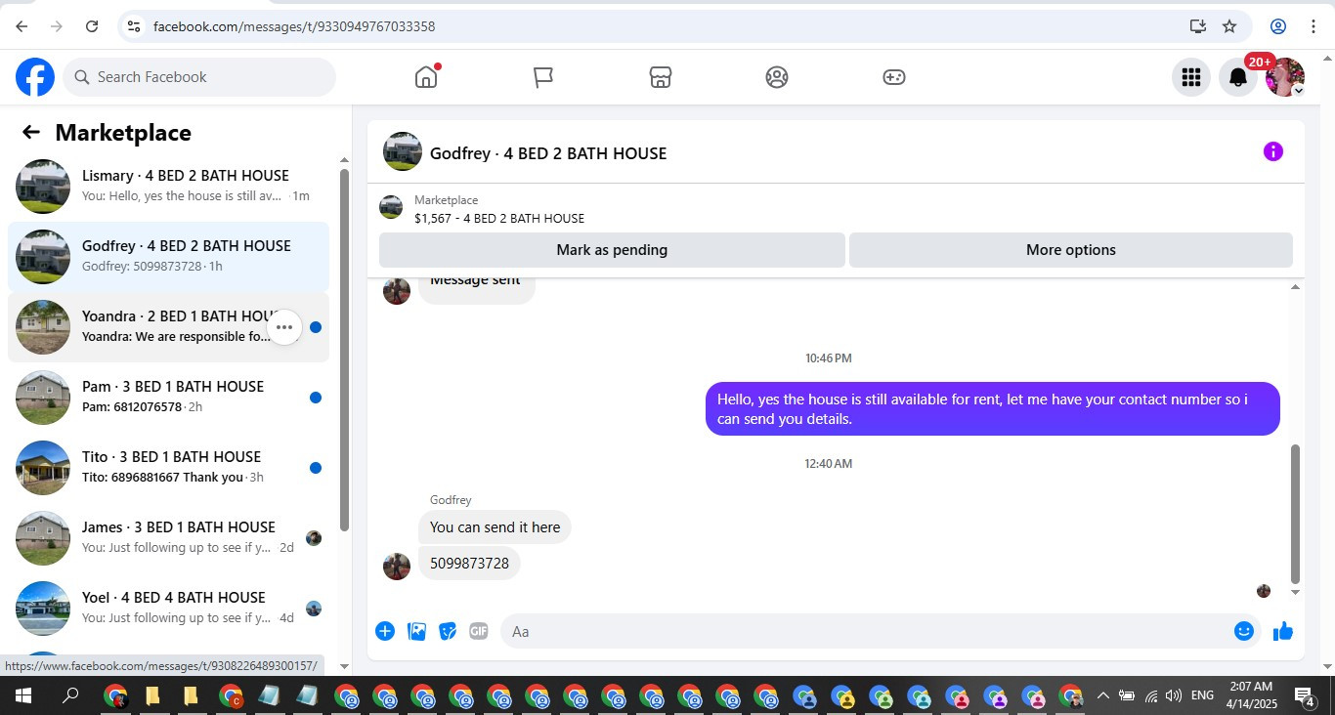Open the Chrome profile icon
The height and width of the screenshot is (715, 1335).
[1278, 26]
